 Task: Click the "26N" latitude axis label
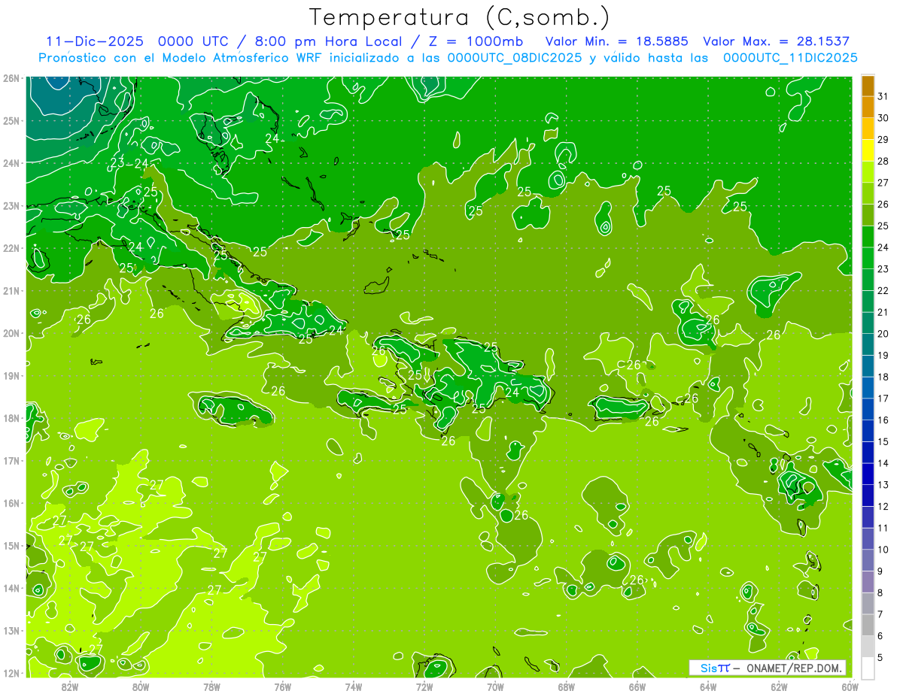11,78
